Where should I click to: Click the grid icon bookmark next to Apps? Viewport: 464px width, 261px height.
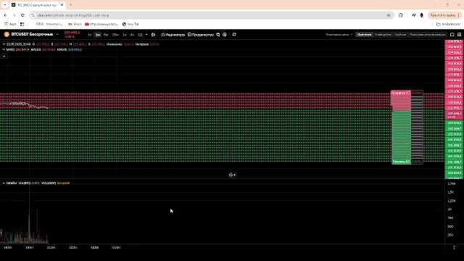[x=22, y=24]
